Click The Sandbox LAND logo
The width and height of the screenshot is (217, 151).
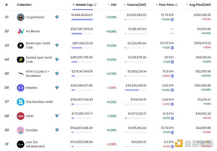point(21,102)
